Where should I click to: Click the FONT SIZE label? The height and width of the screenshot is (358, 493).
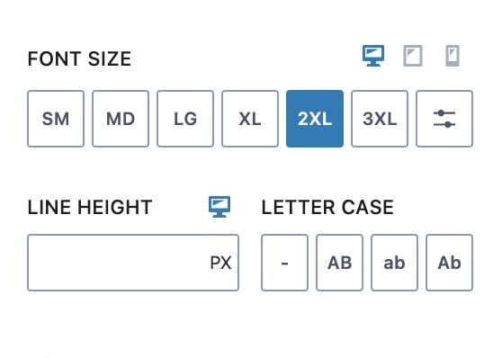(79, 58)
